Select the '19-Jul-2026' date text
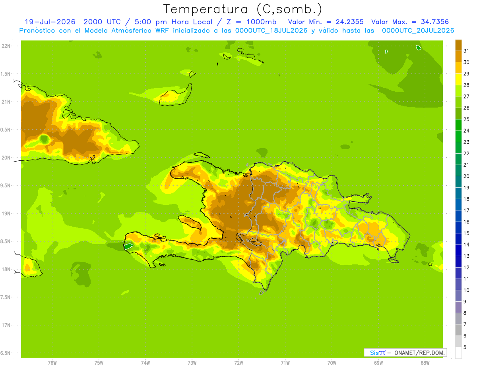477x368 pixels. click(x=50, y=22)
